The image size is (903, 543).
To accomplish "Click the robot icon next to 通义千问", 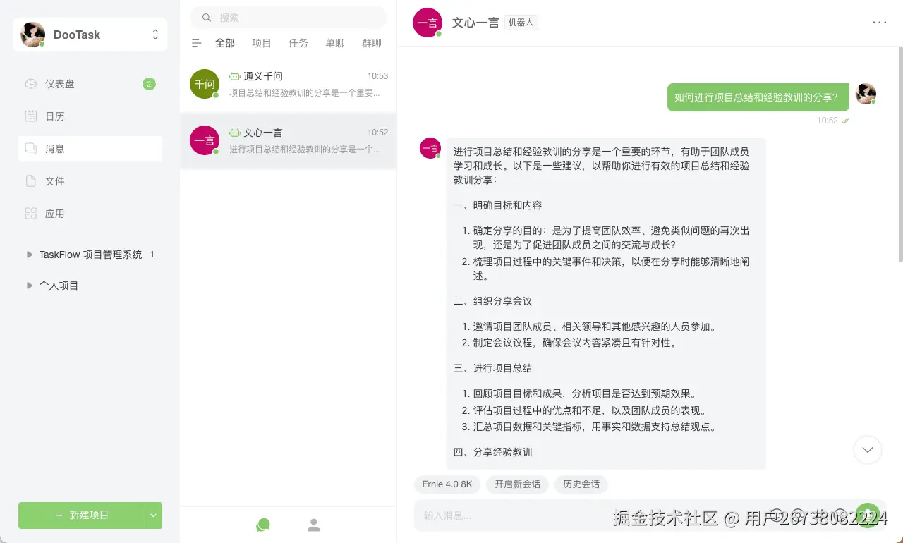I will point(235,76).
